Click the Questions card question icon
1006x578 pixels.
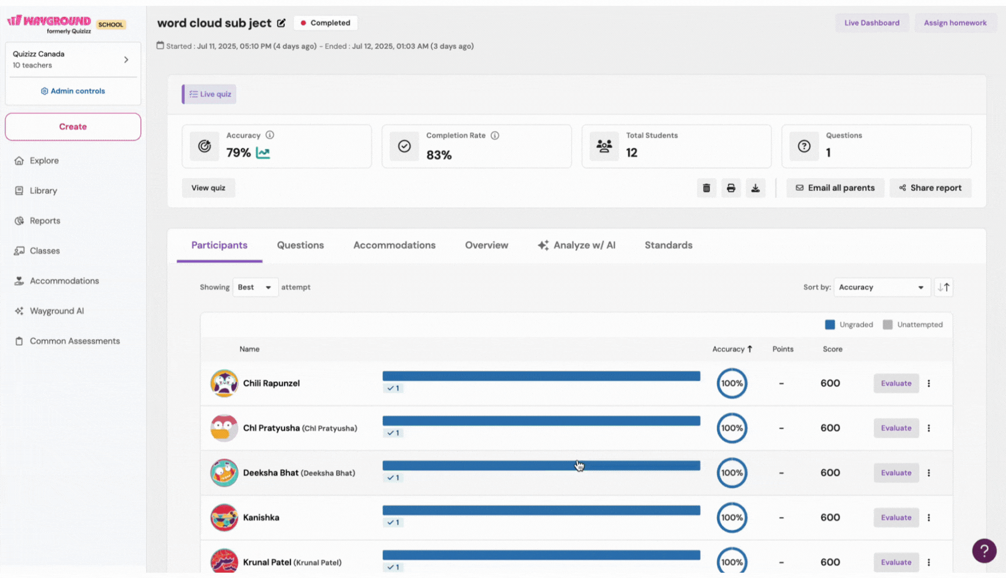(804, 146)
